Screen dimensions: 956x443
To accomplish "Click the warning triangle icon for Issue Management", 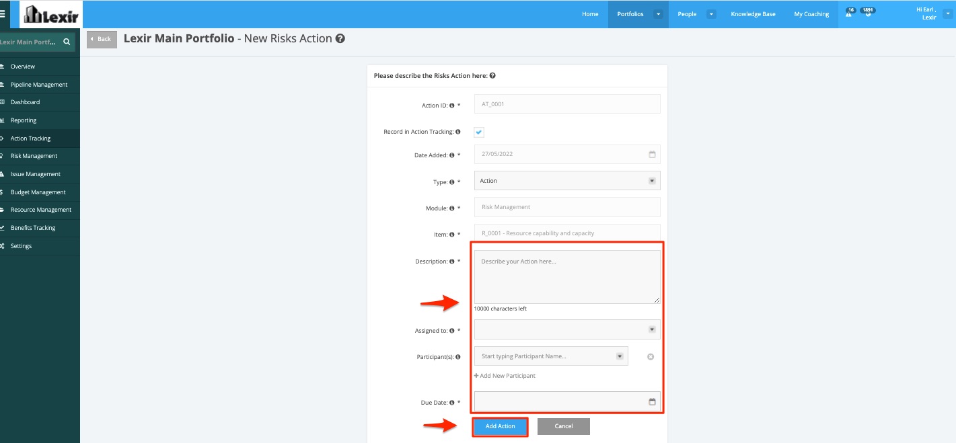I will click(x=3, y=173).
